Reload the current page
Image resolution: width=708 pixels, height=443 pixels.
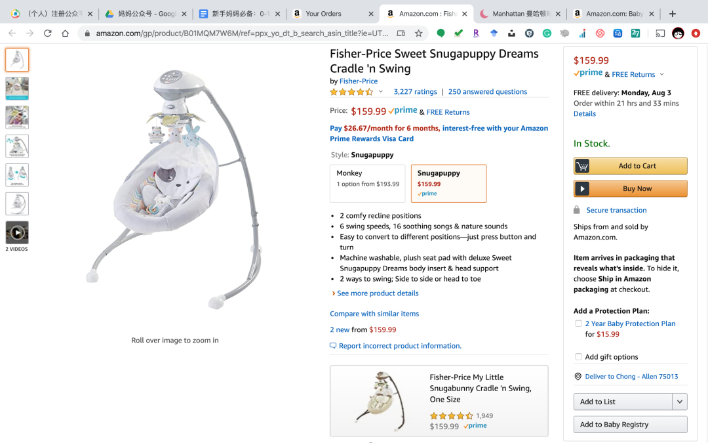[47, 33]
